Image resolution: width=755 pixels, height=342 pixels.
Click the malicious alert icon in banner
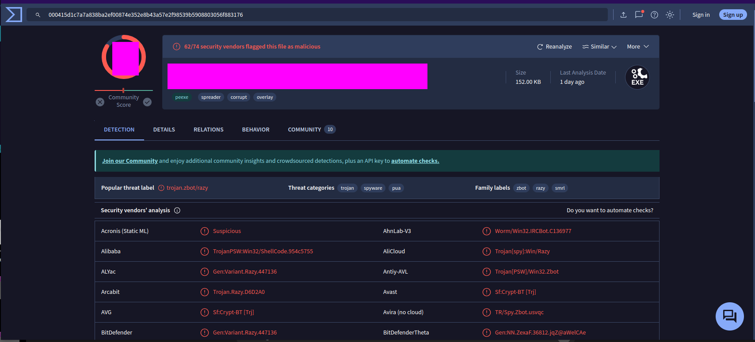click(176, 46)
